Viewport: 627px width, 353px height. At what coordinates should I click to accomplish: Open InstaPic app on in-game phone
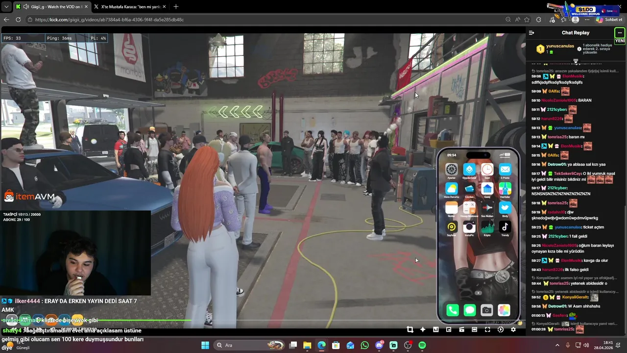point(469,227)
